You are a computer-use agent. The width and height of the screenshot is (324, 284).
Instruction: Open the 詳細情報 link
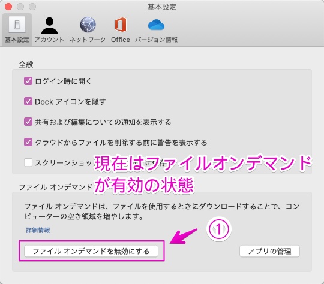click(38, 230)
